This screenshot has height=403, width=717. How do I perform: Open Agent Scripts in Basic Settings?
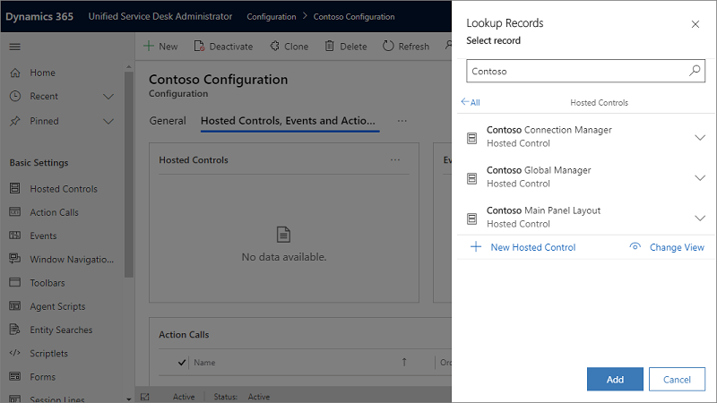pyautogui.click(x=57, y=306)
